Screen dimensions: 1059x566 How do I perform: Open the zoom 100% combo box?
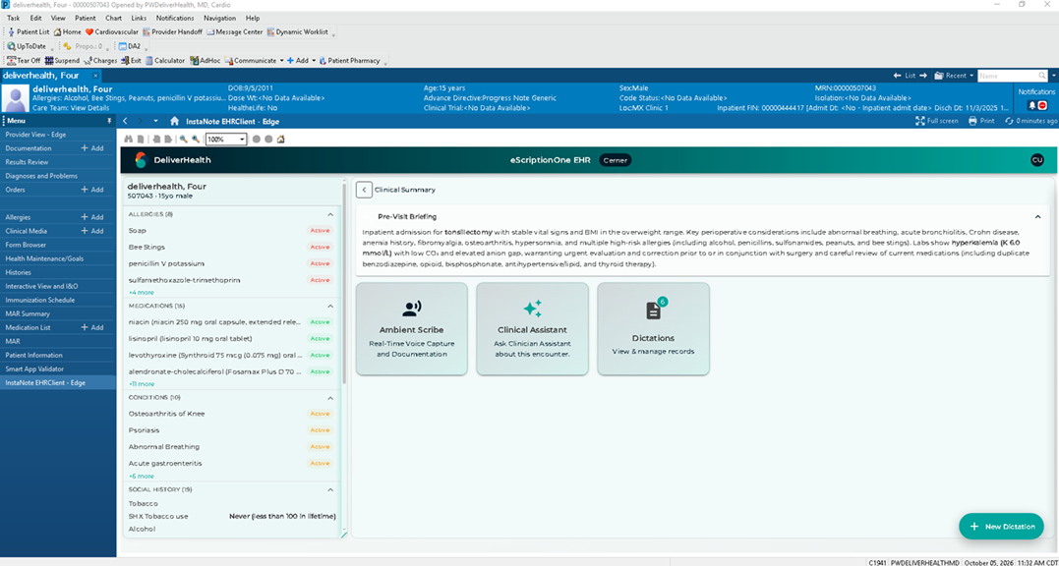coord(226,139)
